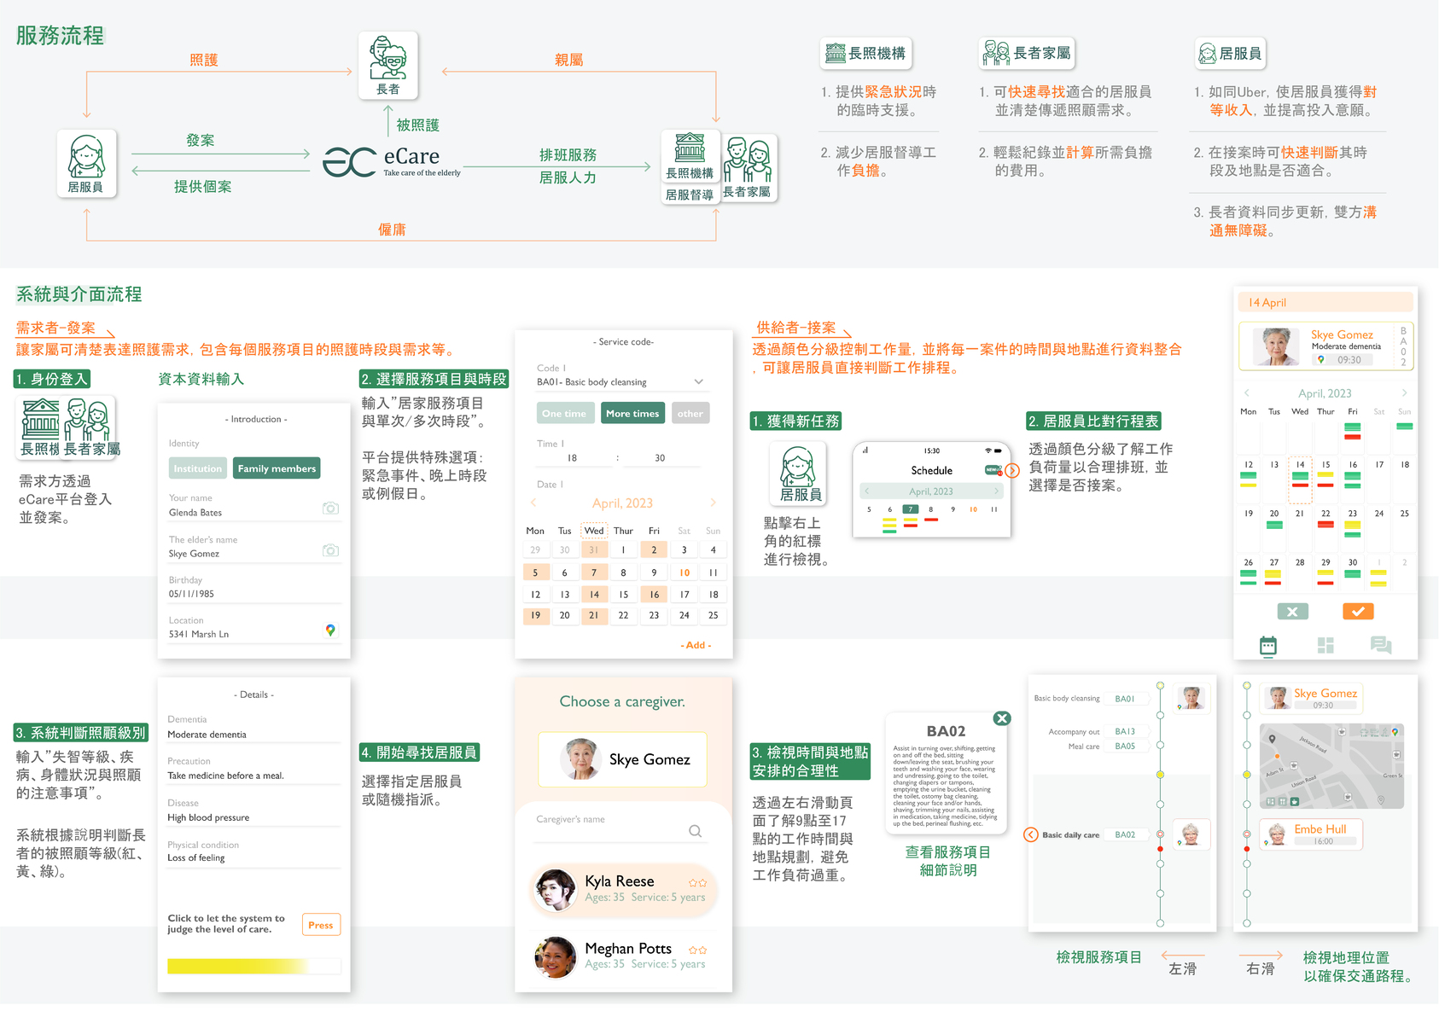Viewport: 1439px width, 1017px height.
Task: Toggle the favorite star next to Kyla Reese
Action: coord(697,882)
